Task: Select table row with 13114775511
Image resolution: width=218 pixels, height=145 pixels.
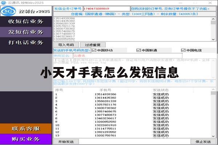Action: pyautogui.click(x=132, y=129)
